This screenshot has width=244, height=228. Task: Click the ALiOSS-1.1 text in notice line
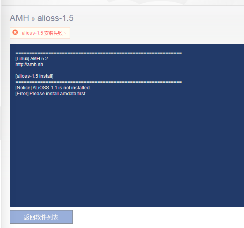click(x=45, y=88)
